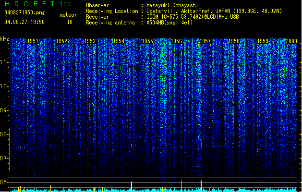Click the 0.8 kHz frequency tick label
The image size is (302, 192).
(x=4, y=134)
